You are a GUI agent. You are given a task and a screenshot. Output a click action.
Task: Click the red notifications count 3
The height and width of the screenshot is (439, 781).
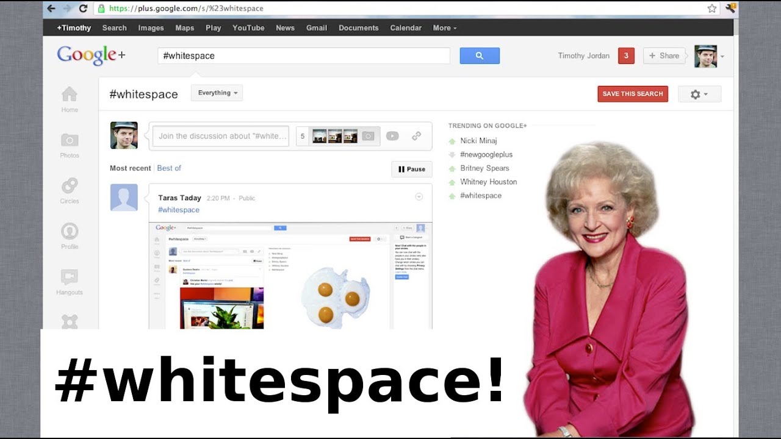tap(626, 55)
